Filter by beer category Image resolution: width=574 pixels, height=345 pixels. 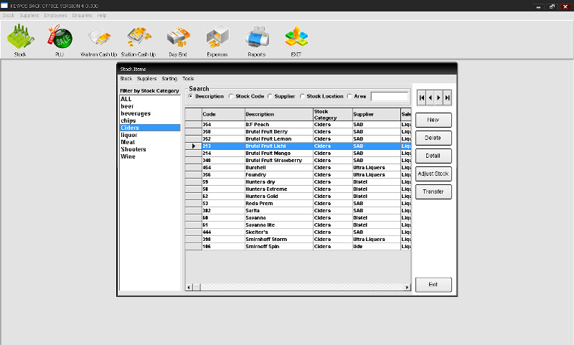150,106
